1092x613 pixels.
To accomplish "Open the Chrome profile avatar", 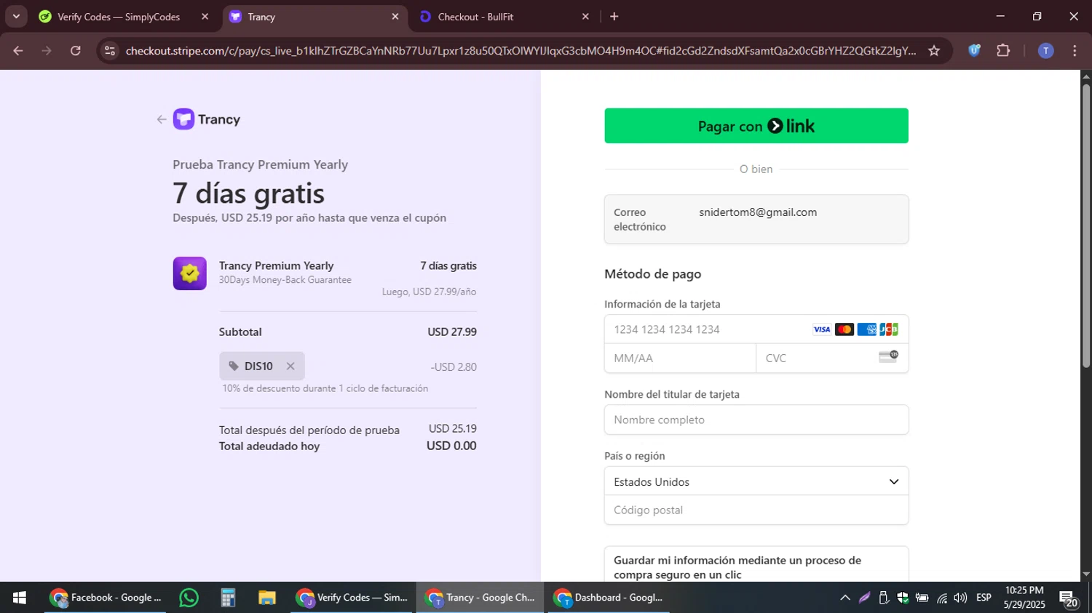I will pos(1045,51).
